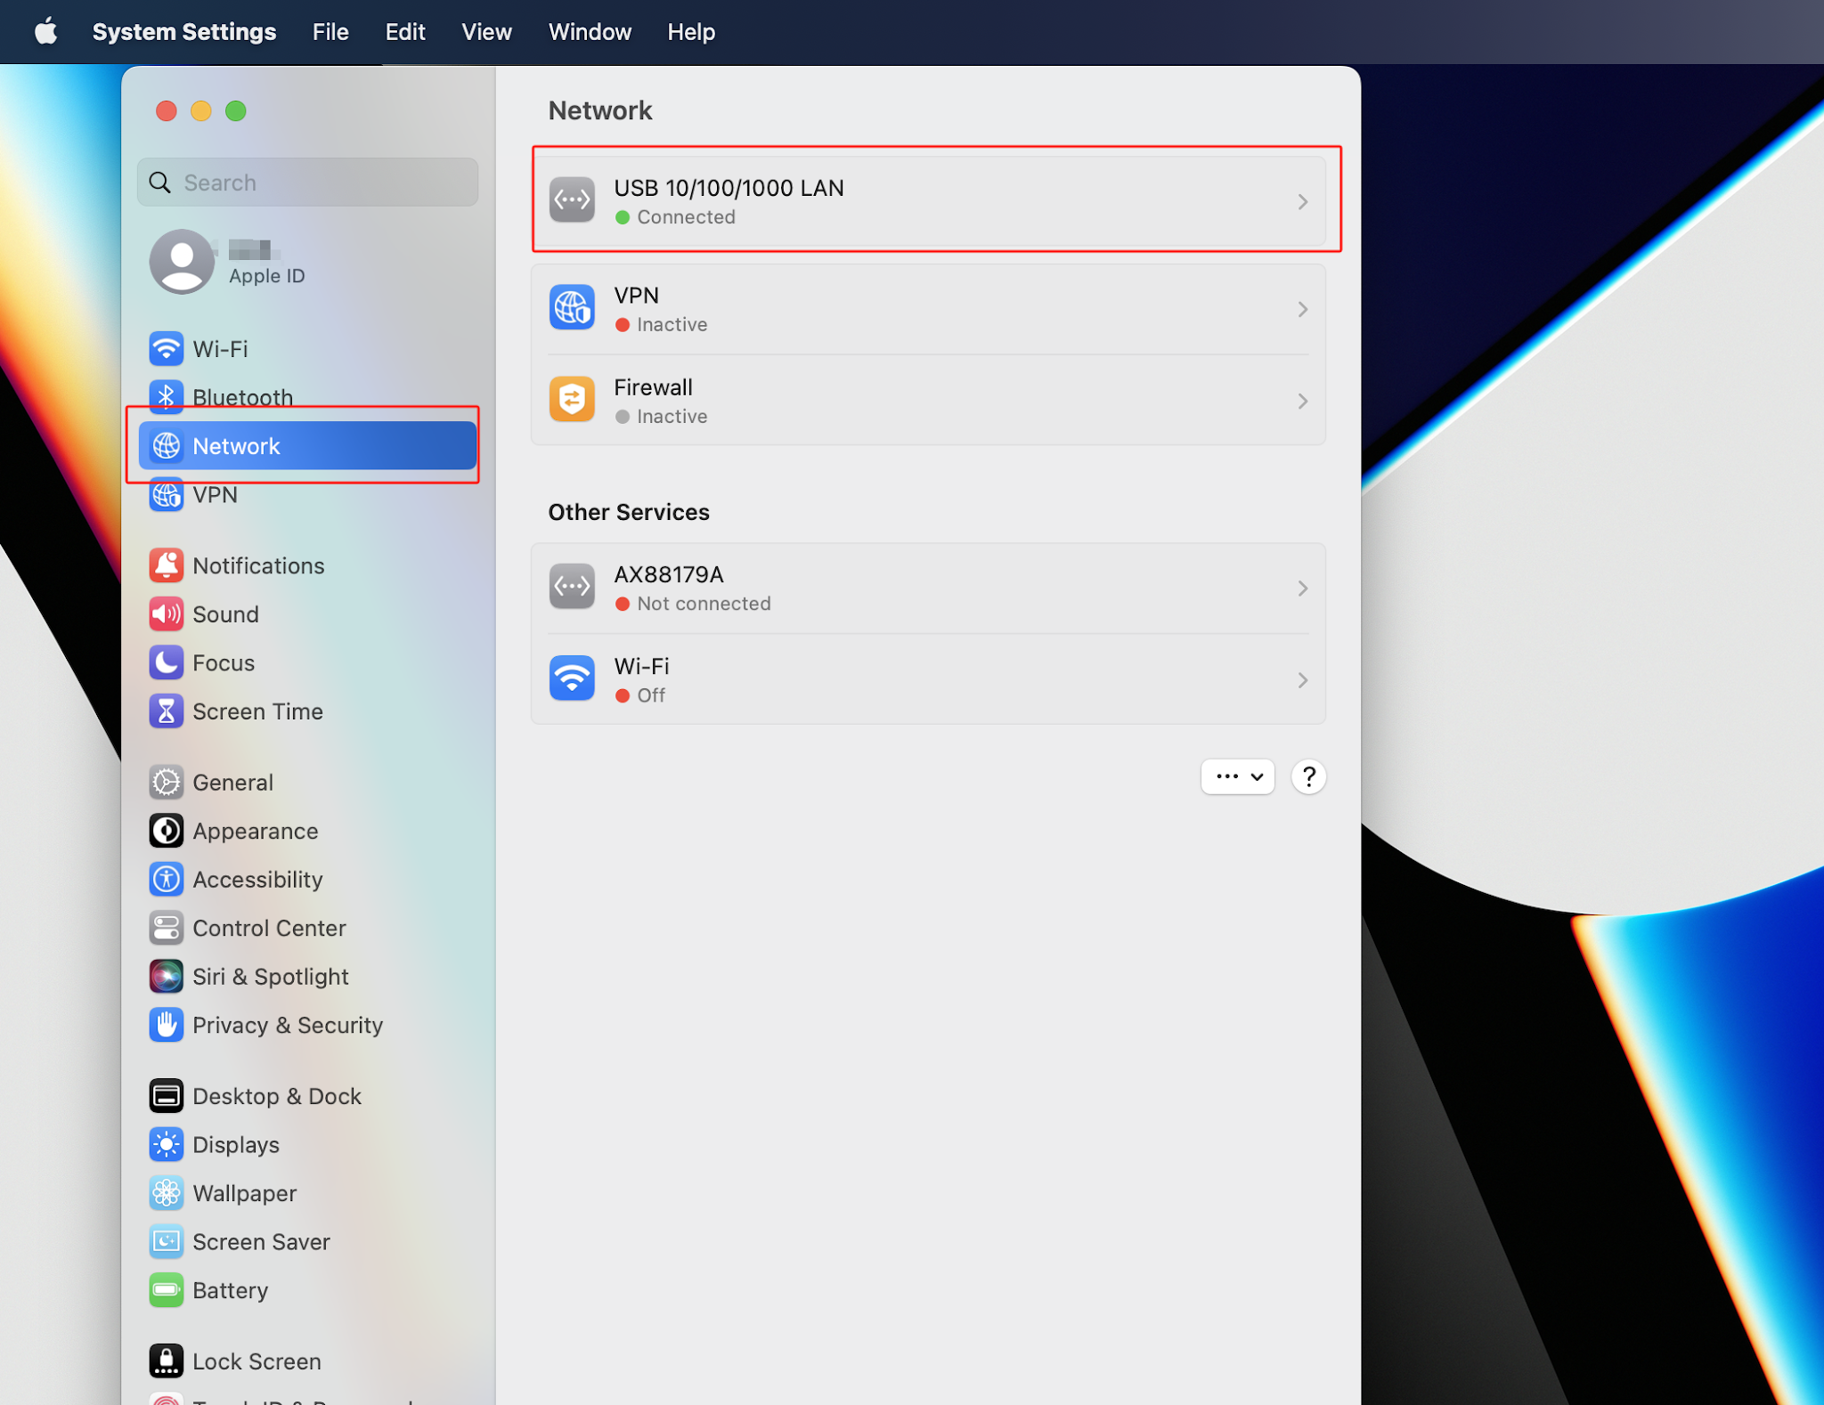Viewport: 1824px width, 1405px height.
Task: Select the Screen Saver icon
Action: coord(167,1241)
